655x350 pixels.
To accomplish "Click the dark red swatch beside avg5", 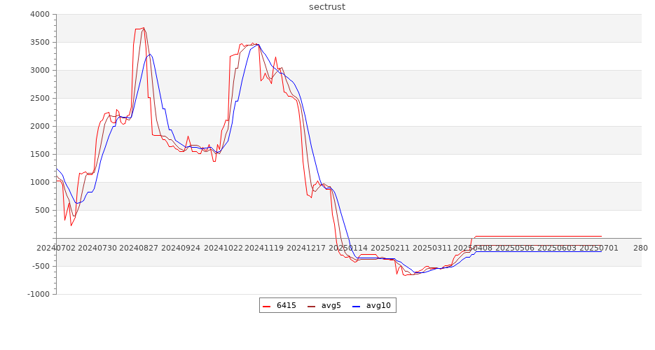I will (x=312, y=306).
